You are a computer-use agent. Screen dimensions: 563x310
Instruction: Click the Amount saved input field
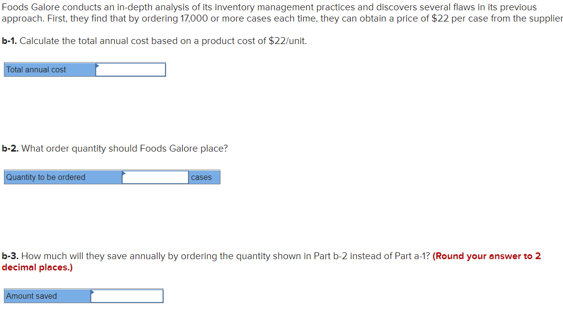coord(127,296)
